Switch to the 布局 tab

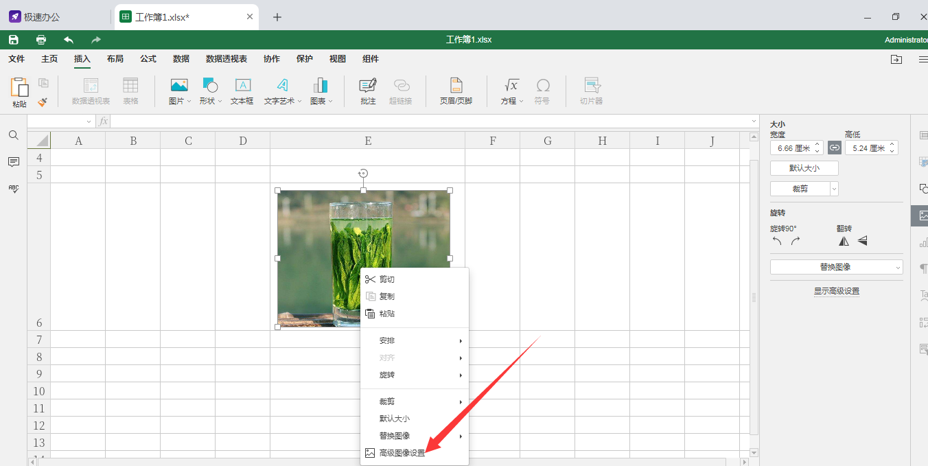click(115, 59)
